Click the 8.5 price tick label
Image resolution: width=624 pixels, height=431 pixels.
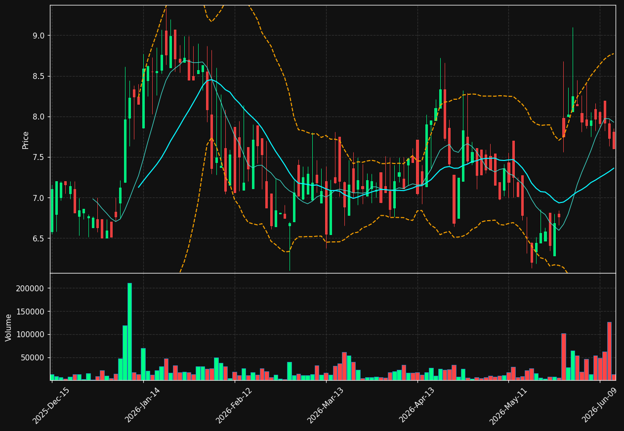pyautogui.click(x=39, y=76)
